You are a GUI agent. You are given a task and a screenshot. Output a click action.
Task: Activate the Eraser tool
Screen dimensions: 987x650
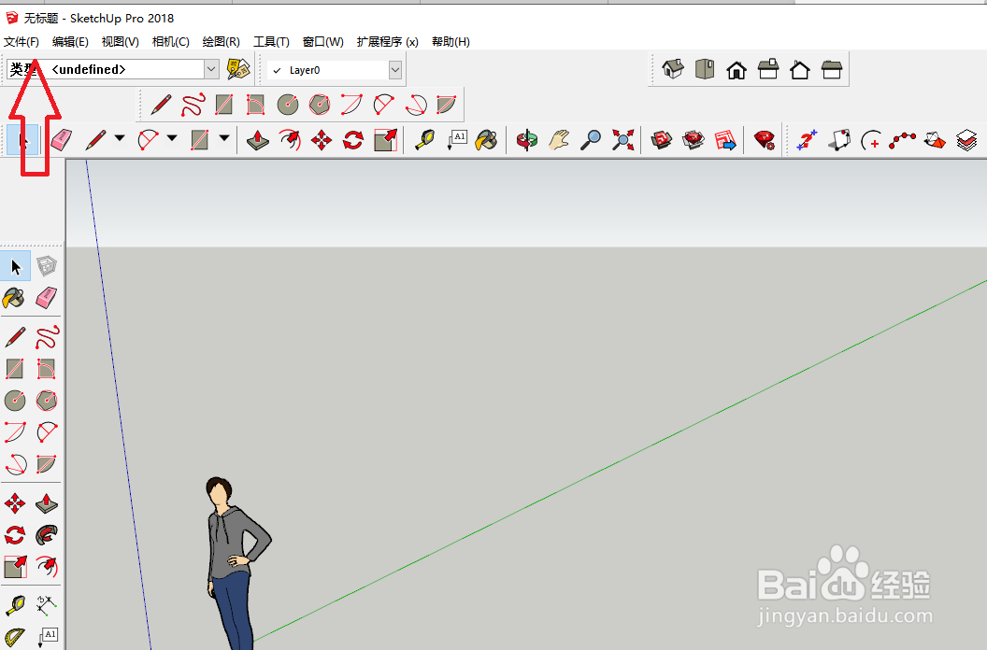(x=44, y=298)
